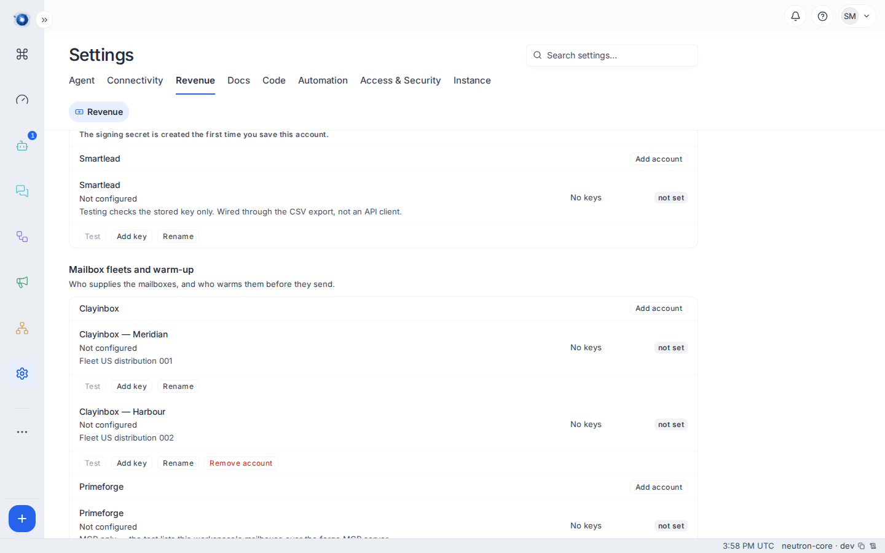Rename the Clayinbox — Harbour account

coord(178,463)
